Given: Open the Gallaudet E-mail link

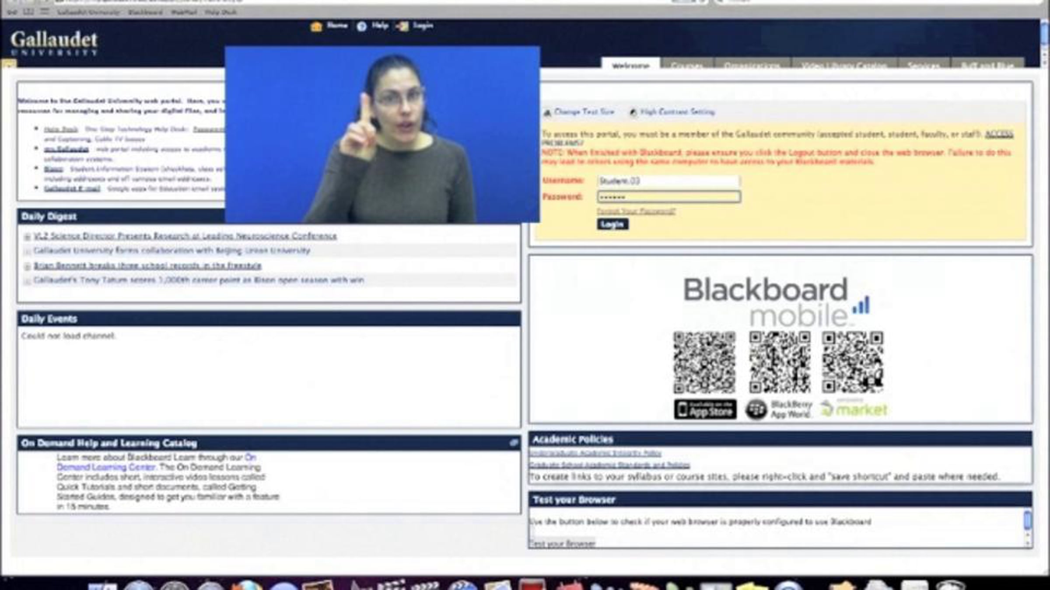Looking at the screenshot, I should click(x=72, y=188).
